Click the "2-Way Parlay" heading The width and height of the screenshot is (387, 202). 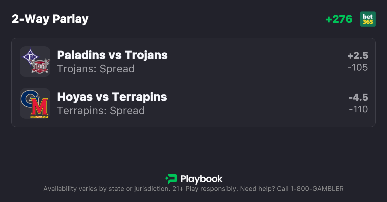50,19
